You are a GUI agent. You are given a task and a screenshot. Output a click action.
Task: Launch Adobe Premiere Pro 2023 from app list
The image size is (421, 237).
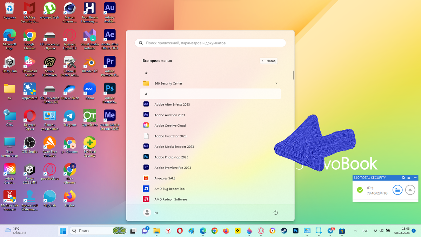coord(210,168)
